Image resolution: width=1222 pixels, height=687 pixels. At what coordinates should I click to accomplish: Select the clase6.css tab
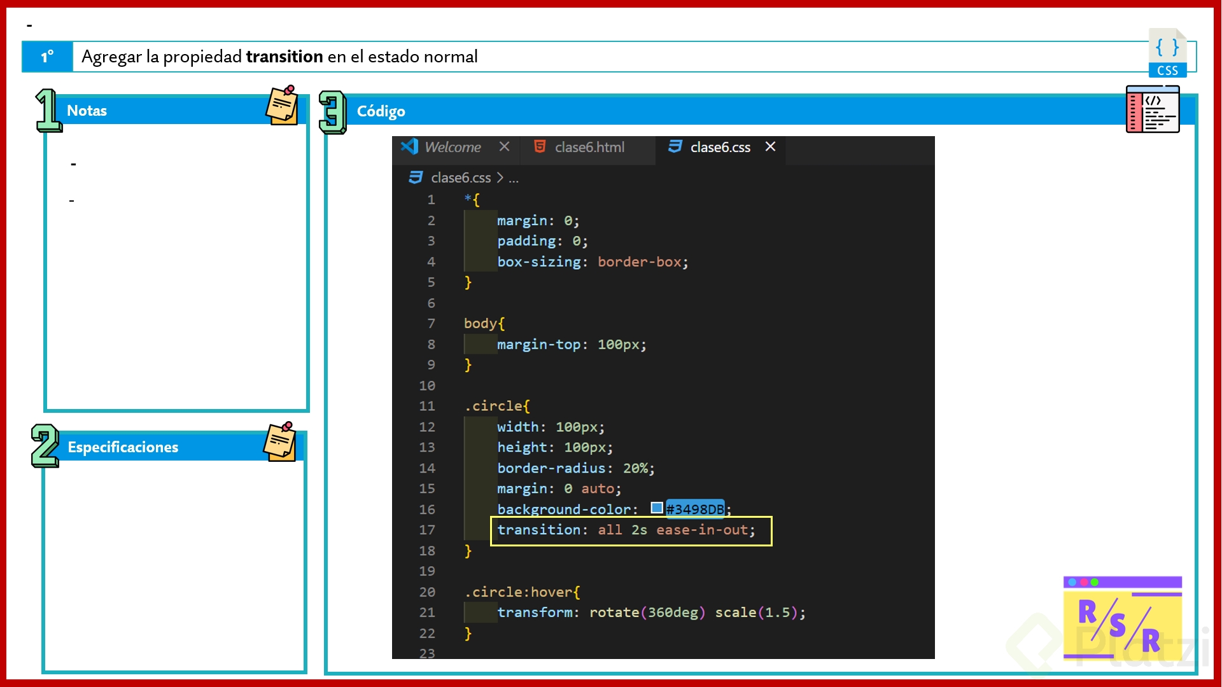coord(720,148)
